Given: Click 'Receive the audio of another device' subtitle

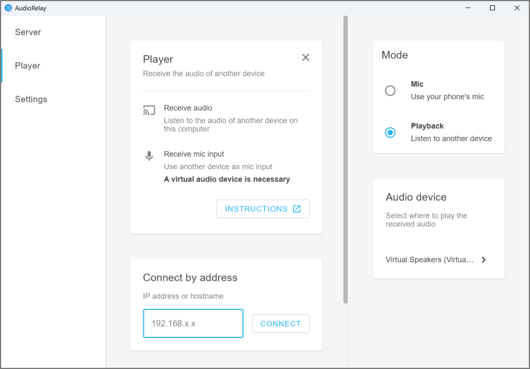Looking at the screenshot, I should [x=204, y=73].
